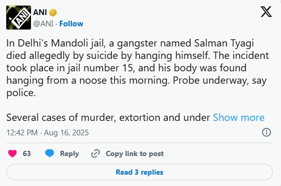Click the 63 likes count
This screenshot has height=186, width=281.
(27, 153)
